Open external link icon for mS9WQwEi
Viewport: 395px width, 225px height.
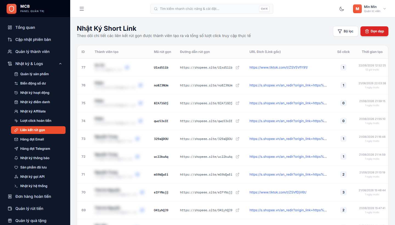(238, 175)
